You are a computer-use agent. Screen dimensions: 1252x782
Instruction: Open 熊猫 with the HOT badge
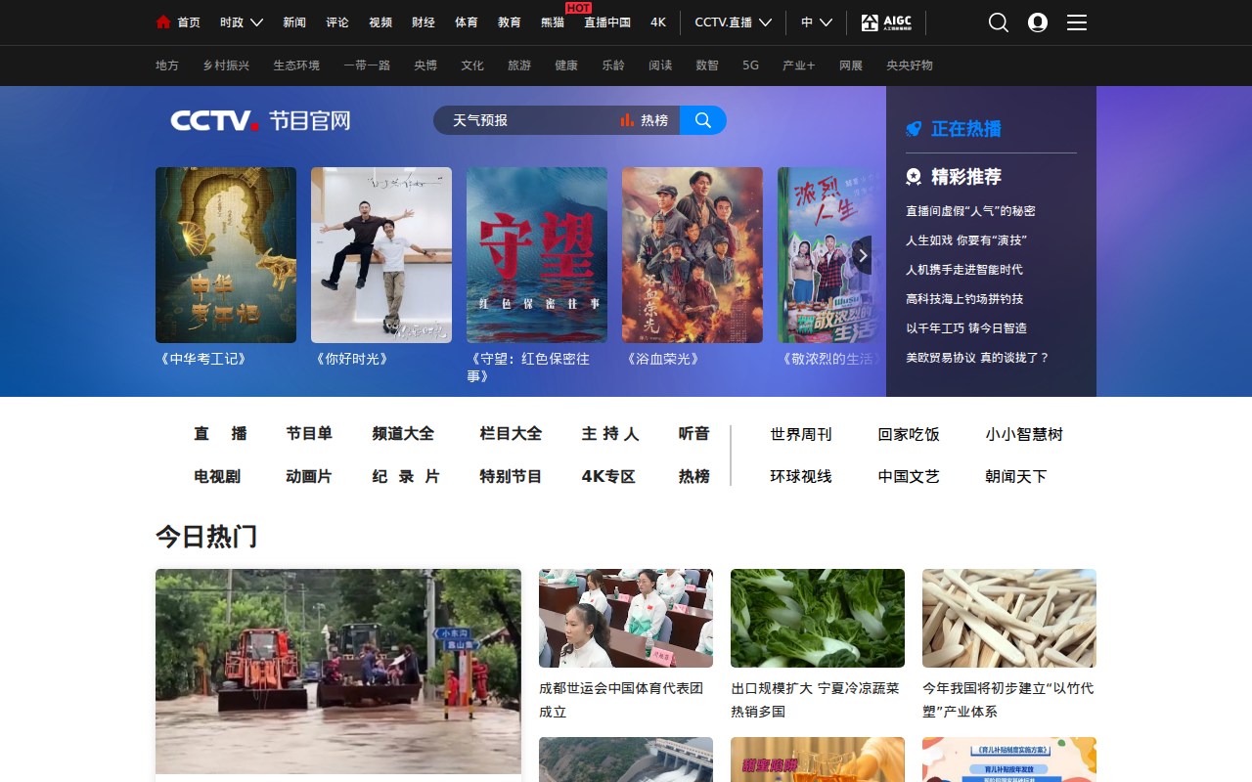click(x=553, y=22)
